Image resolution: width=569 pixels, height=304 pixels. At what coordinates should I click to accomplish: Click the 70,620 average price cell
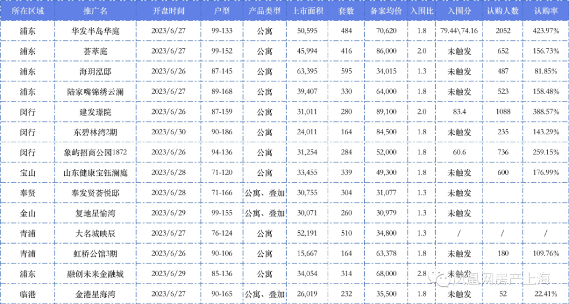[x=386, y=31]
